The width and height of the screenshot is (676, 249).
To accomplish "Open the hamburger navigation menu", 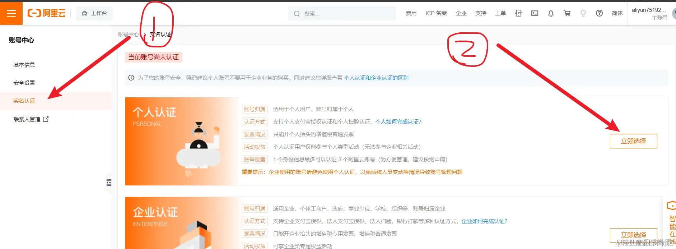I will coord(11,13).
